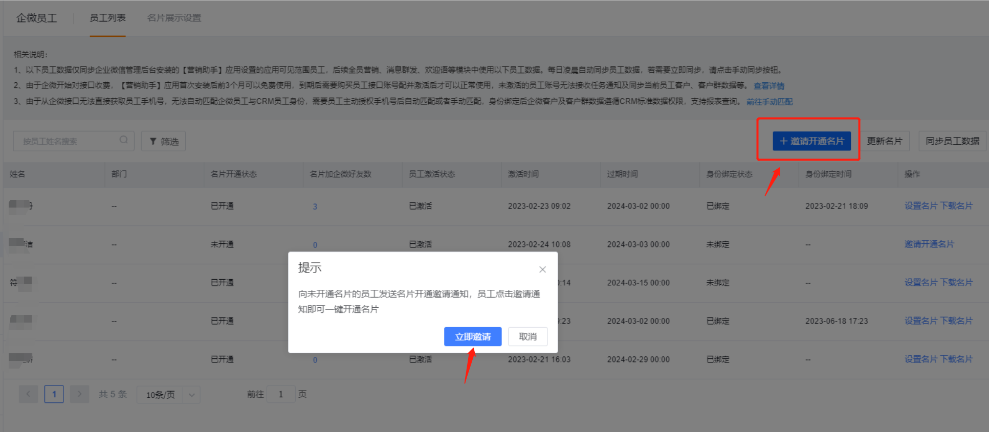The width and height of the screenshot is (989, 432).
Task: Open the 前往手动匹配 link
Action: pyautogui.click(x=770, y=102)
